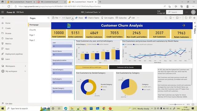This screenshot has width=197, height=111.
Task: Reload the browser page
Action: (9, 6)
